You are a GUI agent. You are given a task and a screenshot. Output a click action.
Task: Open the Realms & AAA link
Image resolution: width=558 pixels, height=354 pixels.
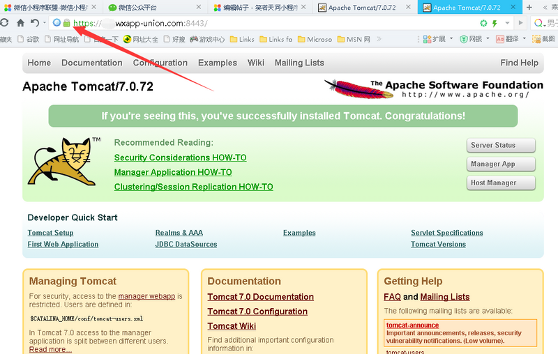pyautogui.click(x=179, y=233)
